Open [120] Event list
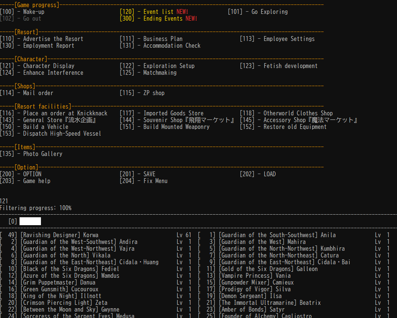The width and height of the screenshot is (397, 318). click(154, 12)
